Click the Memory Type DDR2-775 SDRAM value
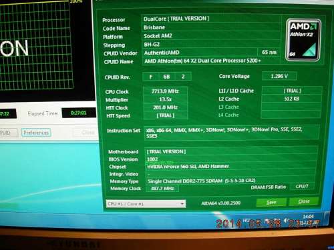Screen dimensions: 334x250 pos(230,181)
